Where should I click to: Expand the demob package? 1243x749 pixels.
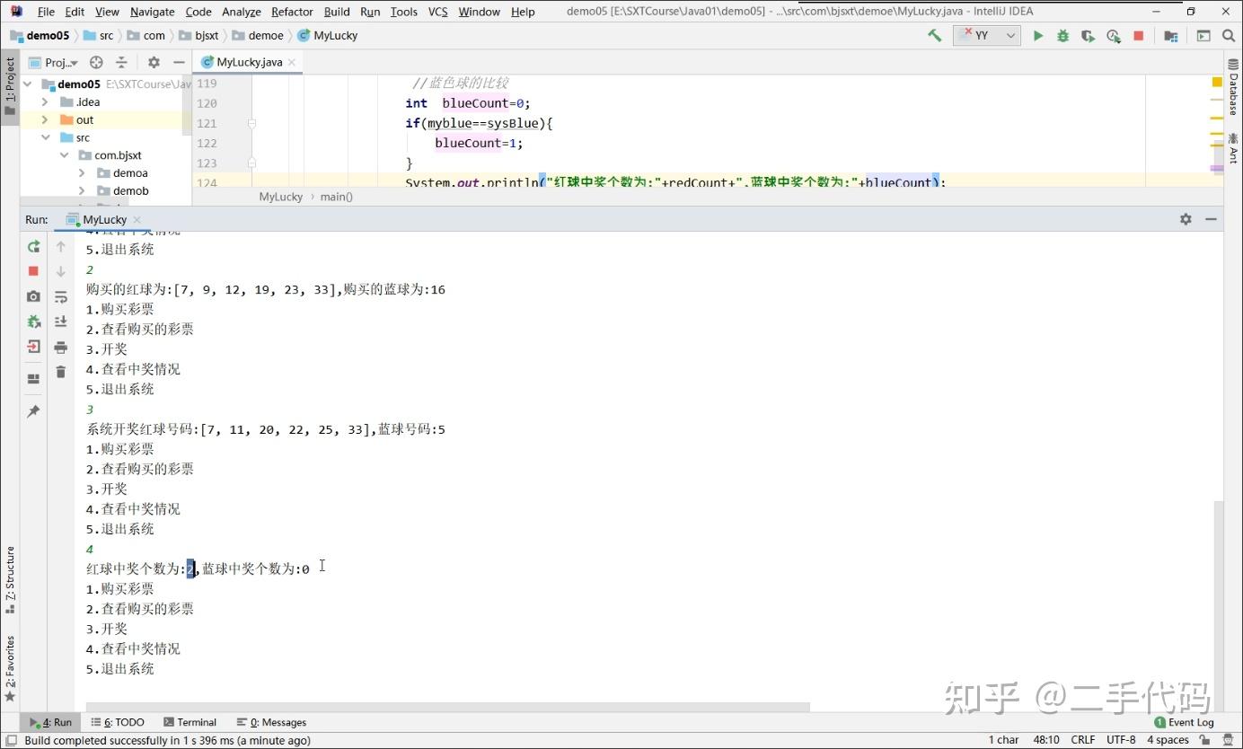[x=82, y=191]
